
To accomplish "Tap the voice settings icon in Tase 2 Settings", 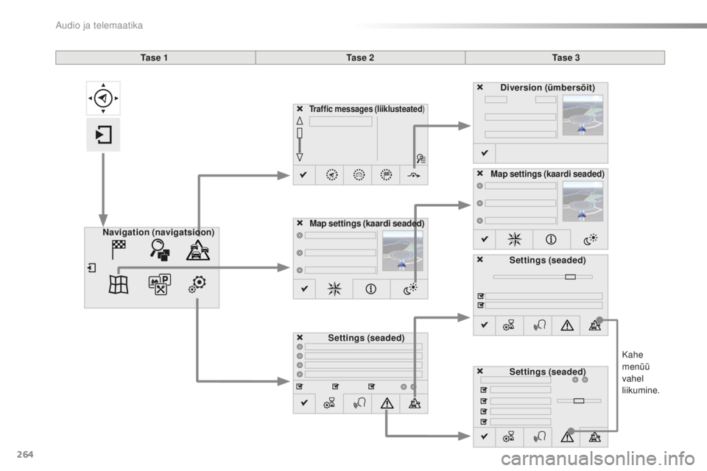I will coord(359,403).
